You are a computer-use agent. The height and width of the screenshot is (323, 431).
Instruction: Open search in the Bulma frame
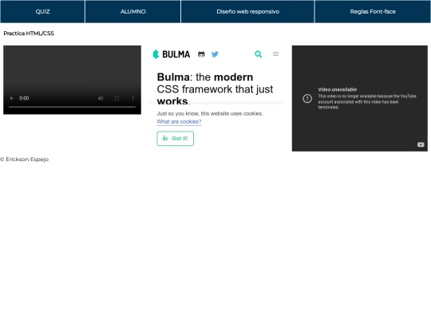(x=259, y=54)
